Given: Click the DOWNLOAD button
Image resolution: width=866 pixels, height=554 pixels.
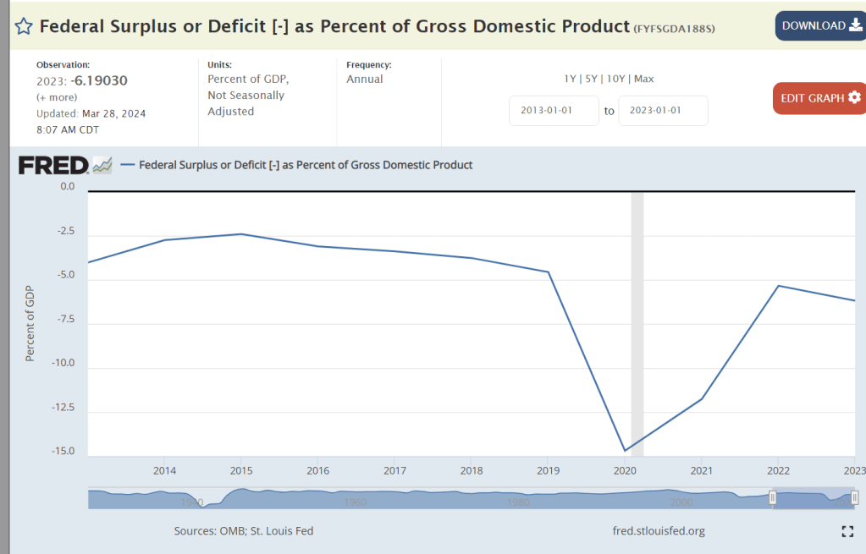Looking at the screenshot, I should pyautogui.click(x=819, y=26).
